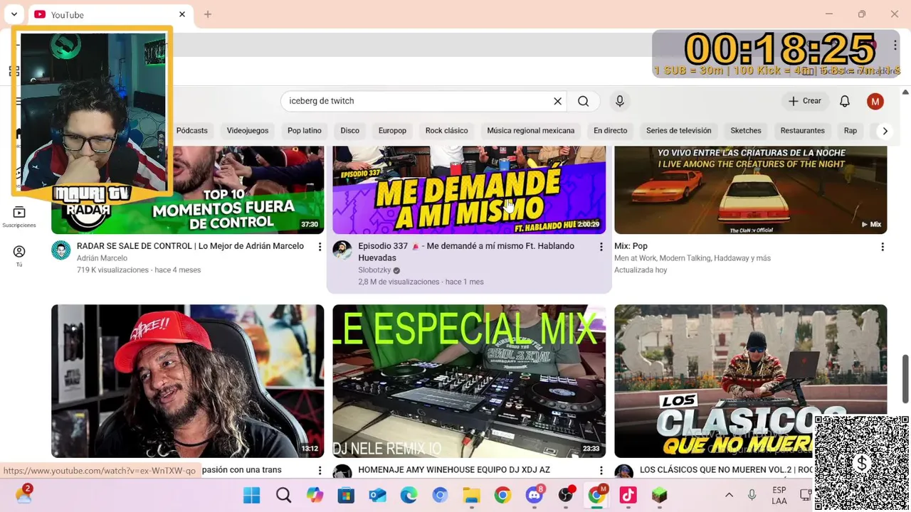This screenshot has height=512, width=911.
Task: Play the TOP 10 Momentos Fuera de Control thumbnail
Action: pyautogui.click(x=187, y=190)
